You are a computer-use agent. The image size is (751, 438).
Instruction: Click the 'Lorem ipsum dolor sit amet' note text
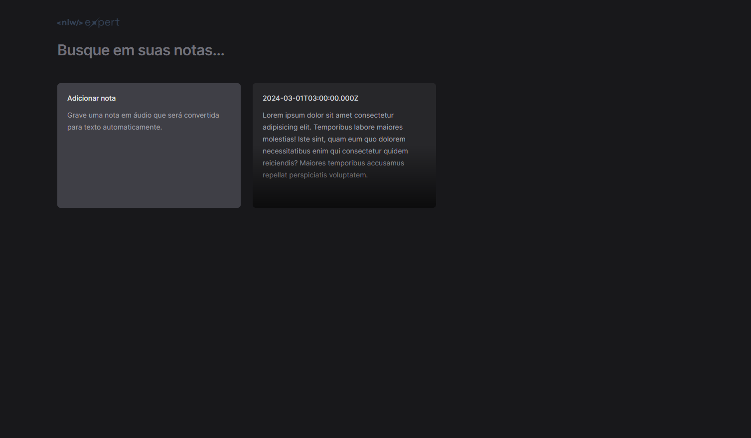(x=335, y=145)
